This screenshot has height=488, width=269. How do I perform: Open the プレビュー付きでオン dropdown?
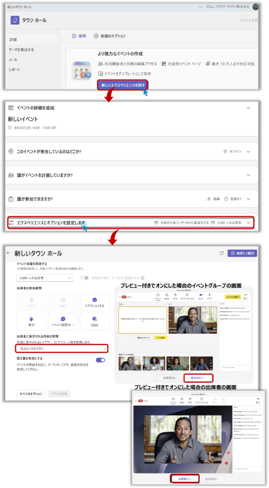coord(62,348)
